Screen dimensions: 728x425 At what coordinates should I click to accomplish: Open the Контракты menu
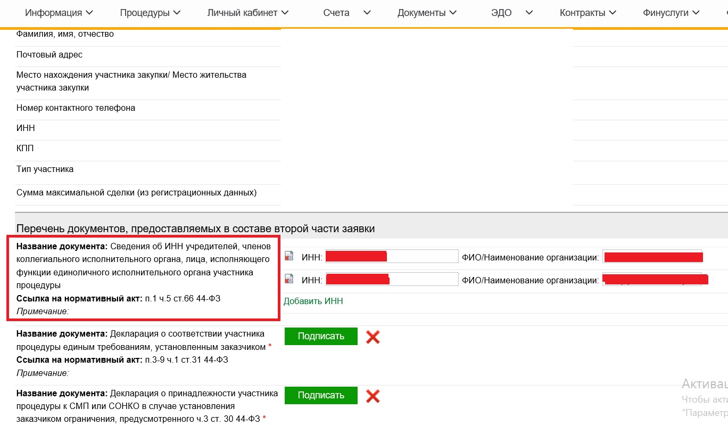point(588,13)
